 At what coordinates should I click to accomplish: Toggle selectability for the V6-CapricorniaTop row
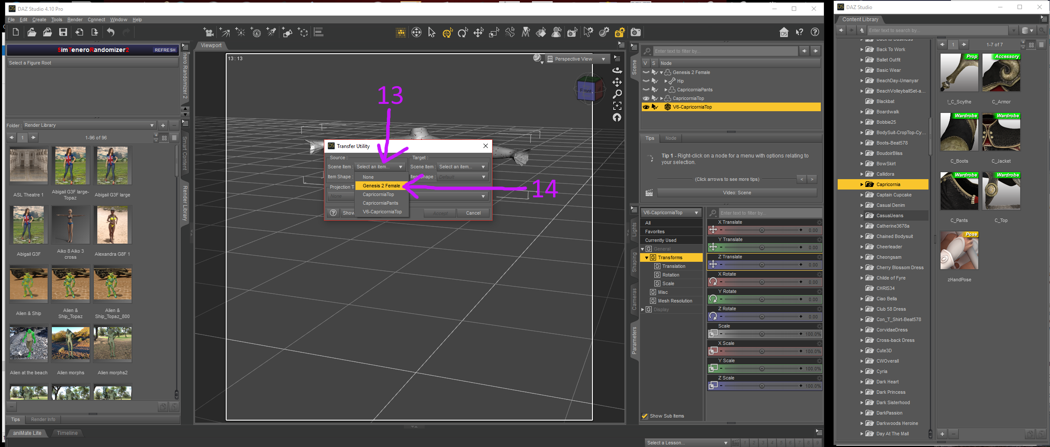click(x=654, y=107)
